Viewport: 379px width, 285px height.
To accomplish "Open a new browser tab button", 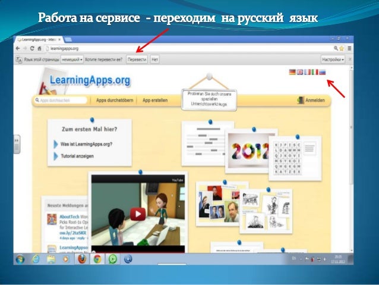I will click(68, 39).
